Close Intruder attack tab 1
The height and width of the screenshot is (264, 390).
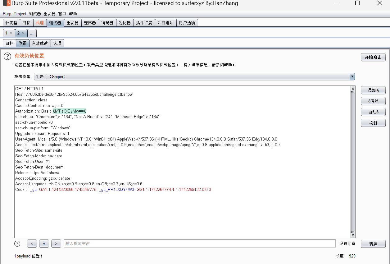point(11,33)
